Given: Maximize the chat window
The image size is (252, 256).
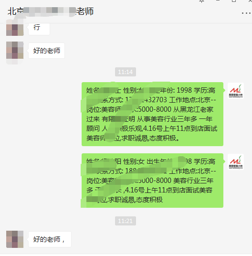Looking at the screenshot, I should [234, 1].
